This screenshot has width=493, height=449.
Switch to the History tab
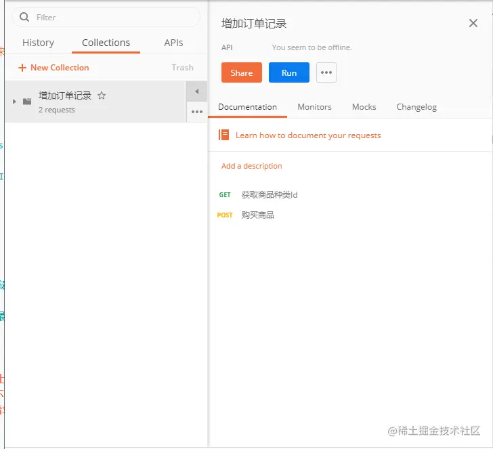coord(38,43)
